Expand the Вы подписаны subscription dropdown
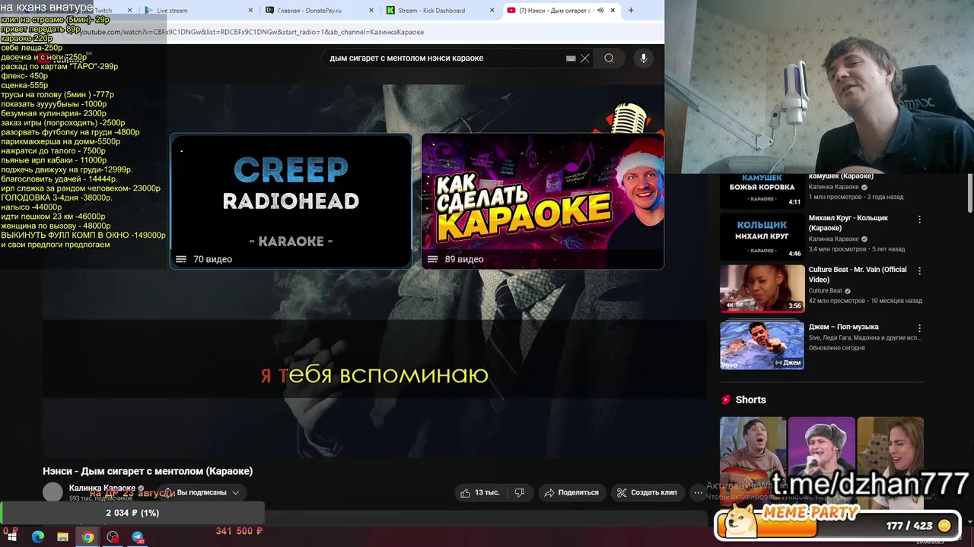The height and width of the screenshot is (547, 974). click(203, 492)
